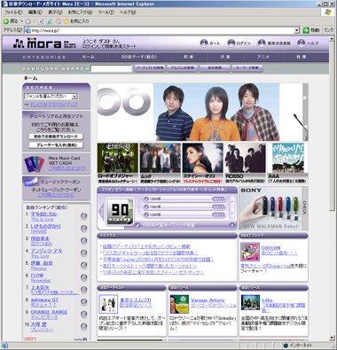This screenshot has height=350, width=337.
Task: Click the 90s feature list scrollbar
Action: pos(232,207)
